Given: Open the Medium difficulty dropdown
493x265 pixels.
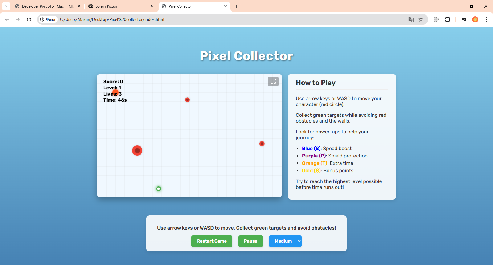Looking at the screenshot, I should 285,241.
